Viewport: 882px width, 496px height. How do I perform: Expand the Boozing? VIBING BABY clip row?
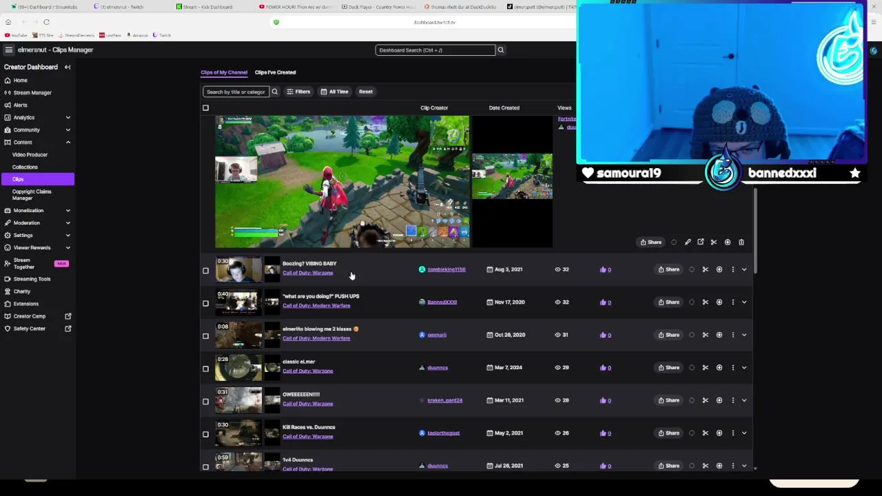pyautogui.click(x=744, y=269)
